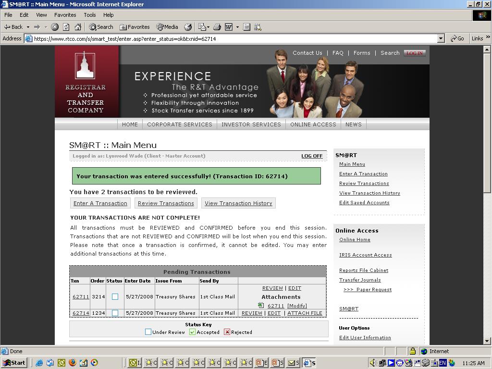This screenshot has width=492, height=369.
Task: Expand the Links toolbar chevron
Action: click(x=488, y=37)
